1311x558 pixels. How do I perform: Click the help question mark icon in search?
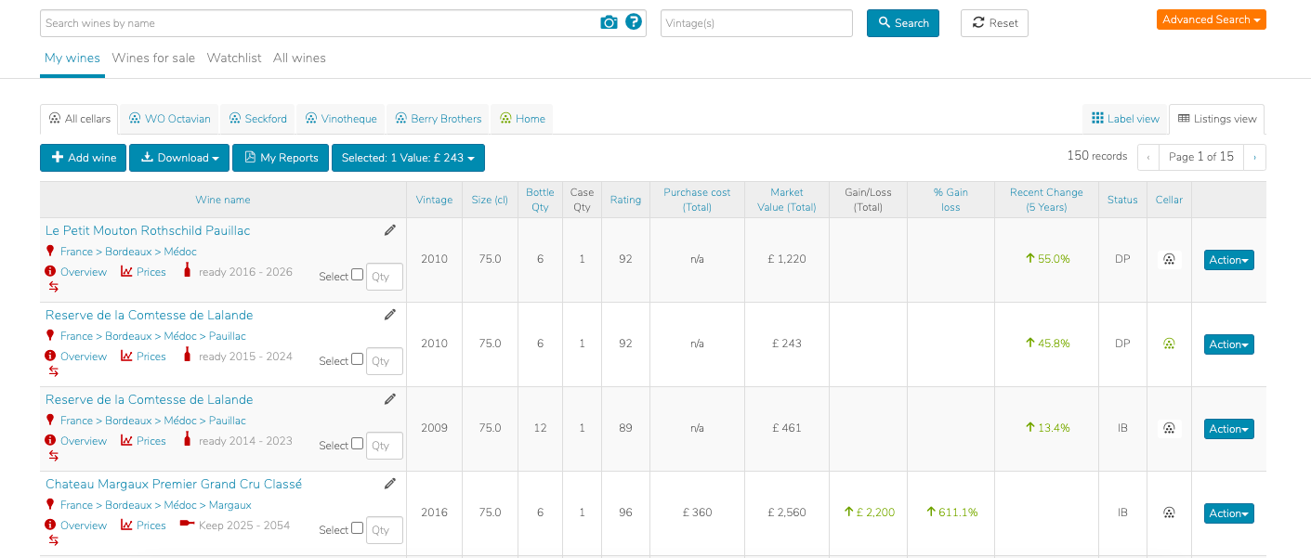coord(634,22)
